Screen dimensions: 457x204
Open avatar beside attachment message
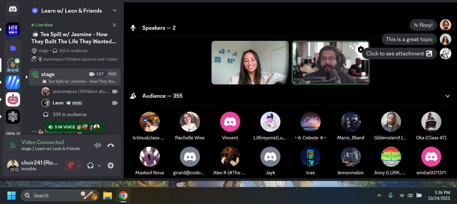click(446, 54)
